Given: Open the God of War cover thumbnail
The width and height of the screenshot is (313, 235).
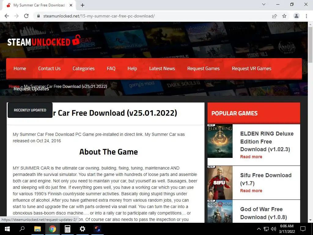Looking at the screenshot, I should click(x=220, y=211).
